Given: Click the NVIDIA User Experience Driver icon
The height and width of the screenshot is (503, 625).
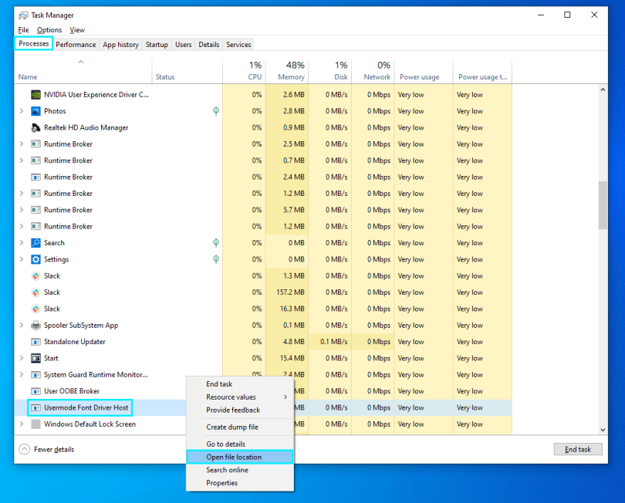Looking at the screenshot, I should 35,94.
